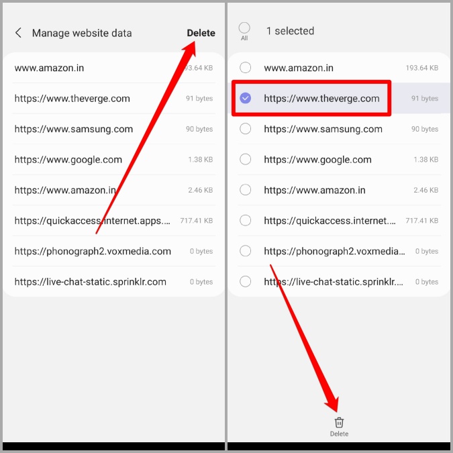Open https://quickaccess.internet.apps row in left list
Viewport: 453px width, 453px height.
tap(113, 221)
